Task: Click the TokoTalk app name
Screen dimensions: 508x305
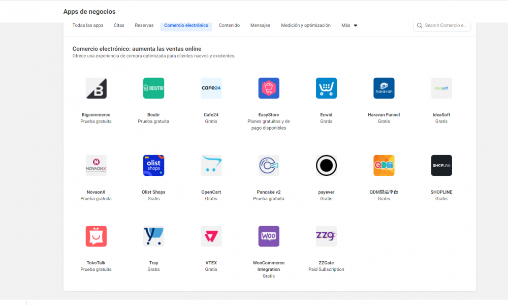Action: click(96, 262)
